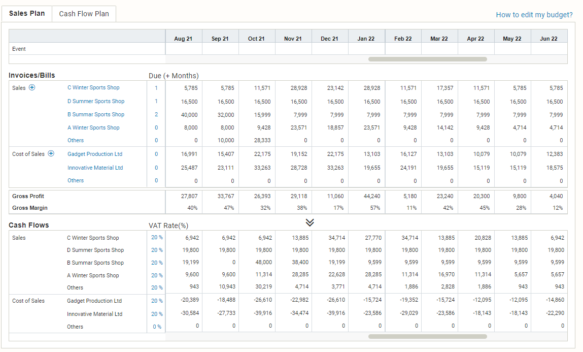Edit due months value for B Summar Sports Shop
The width and height of the screenshot is (583, 352).
click(x=156, y=115)
